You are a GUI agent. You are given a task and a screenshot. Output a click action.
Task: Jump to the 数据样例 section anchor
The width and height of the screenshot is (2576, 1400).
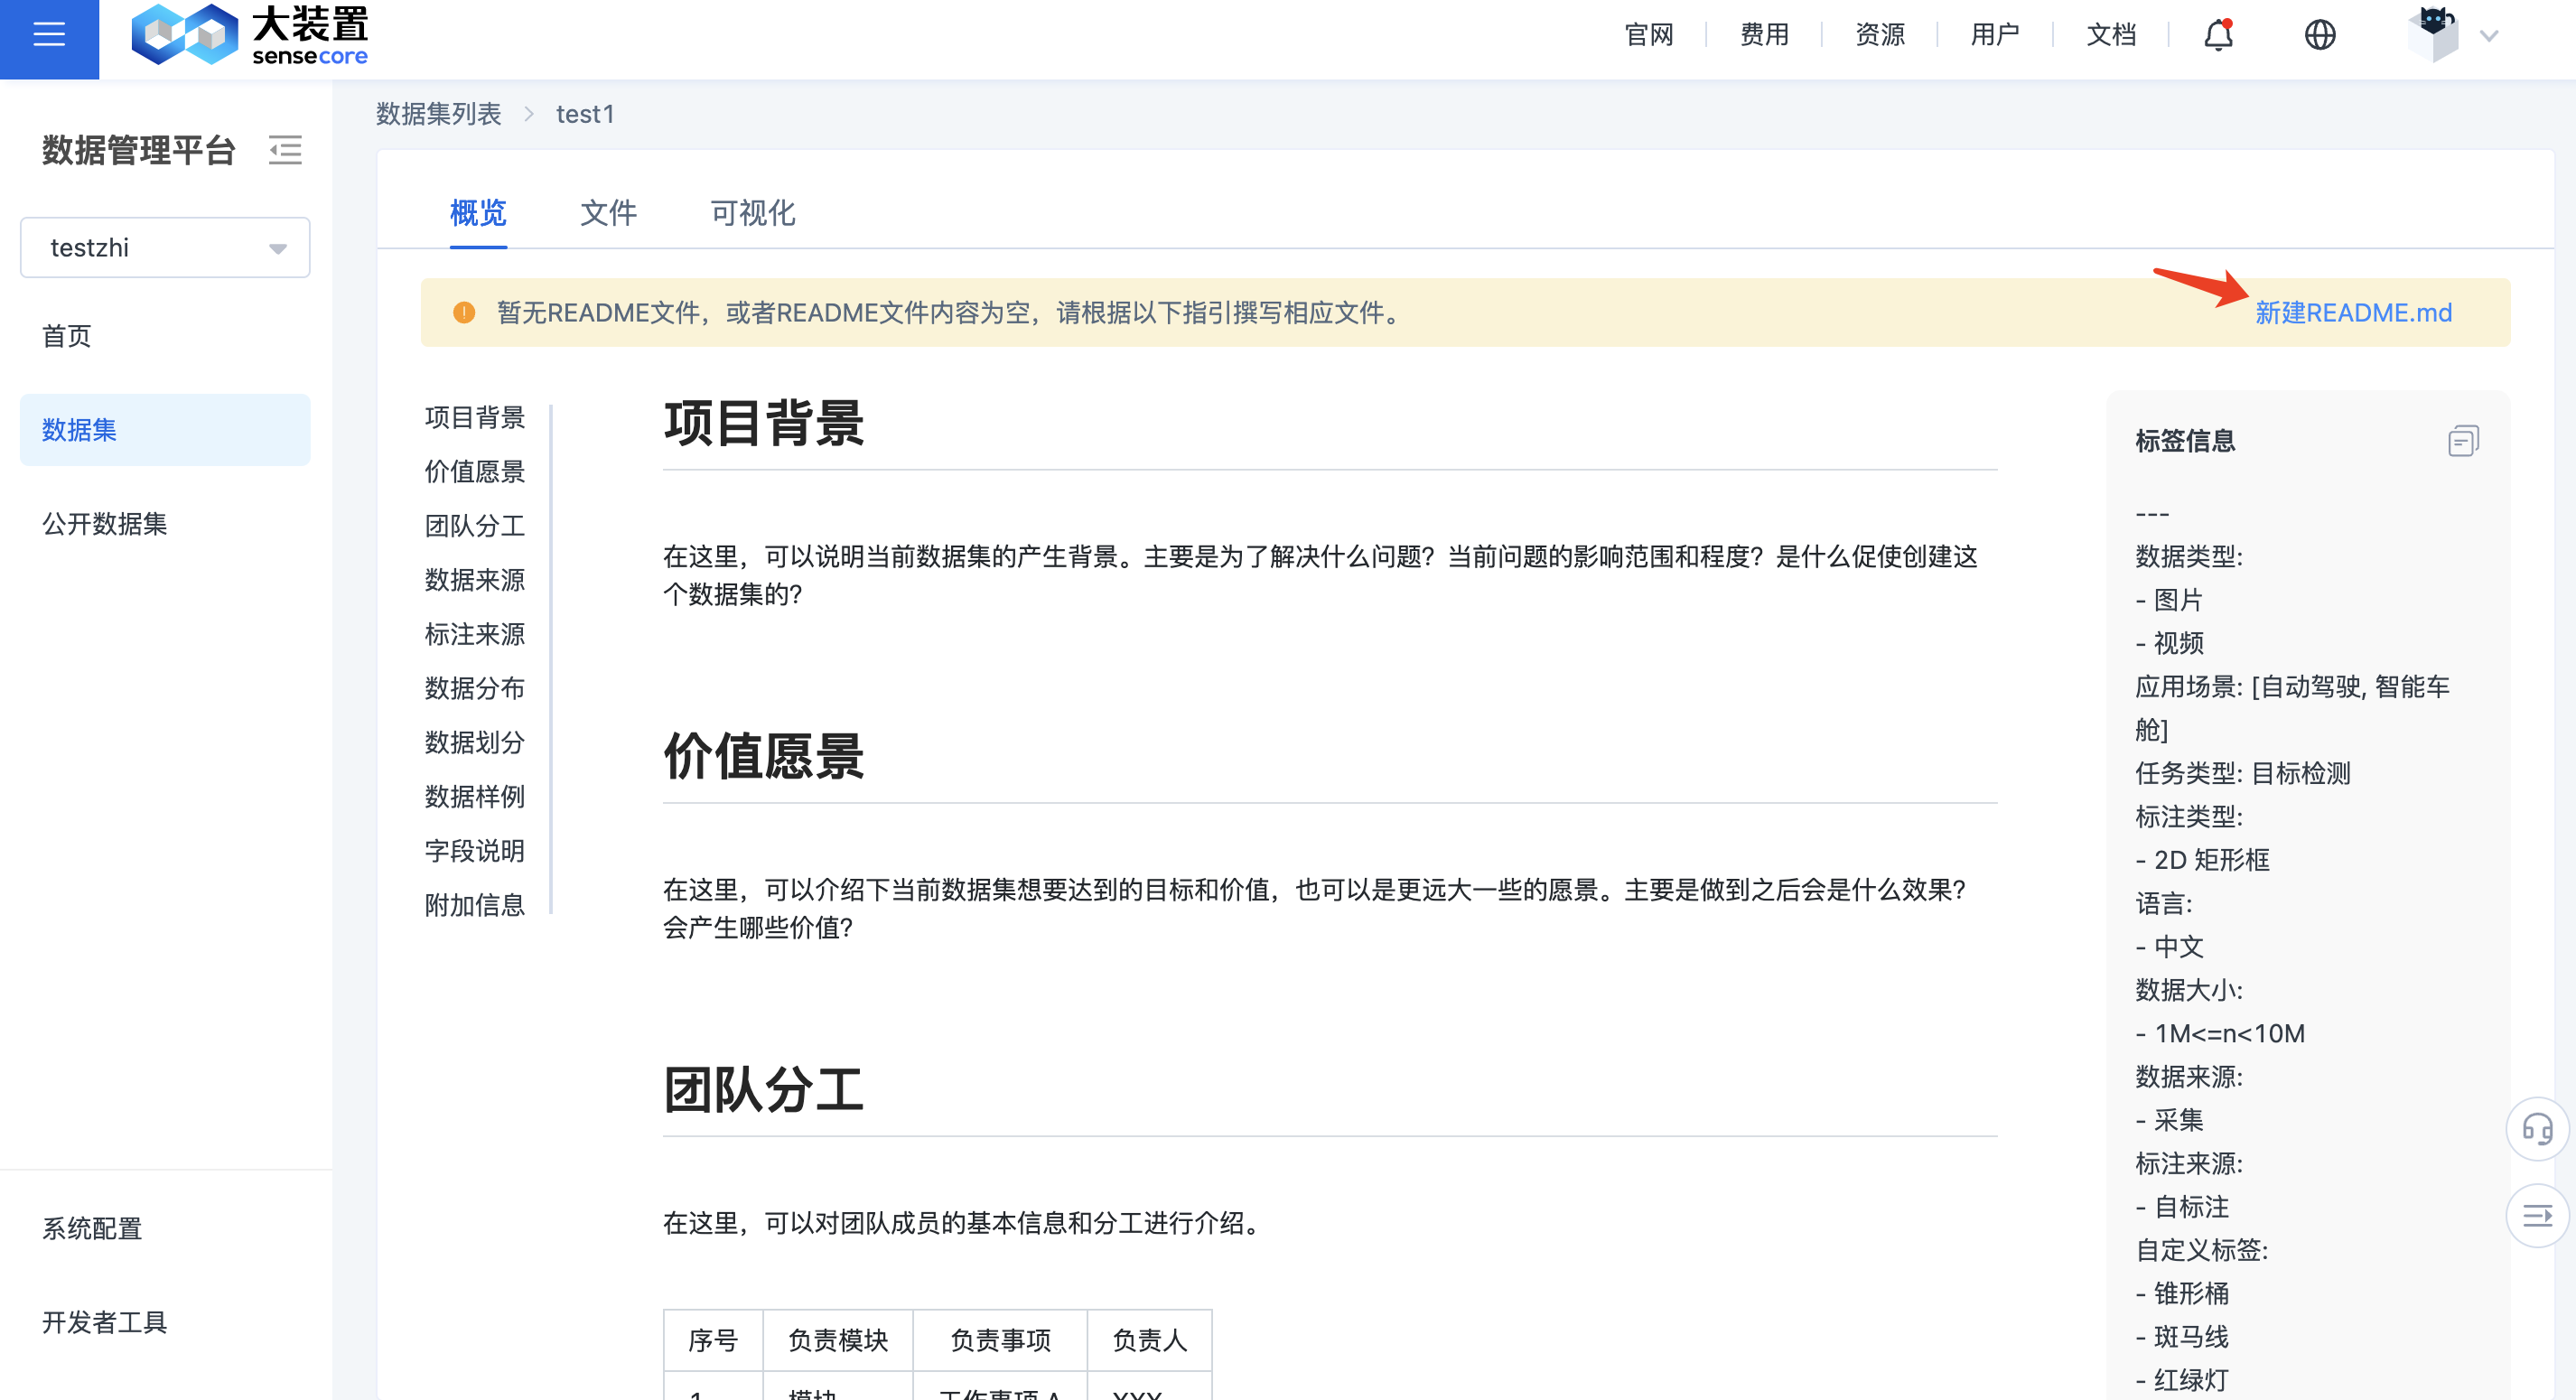click(x=474, y=797)
